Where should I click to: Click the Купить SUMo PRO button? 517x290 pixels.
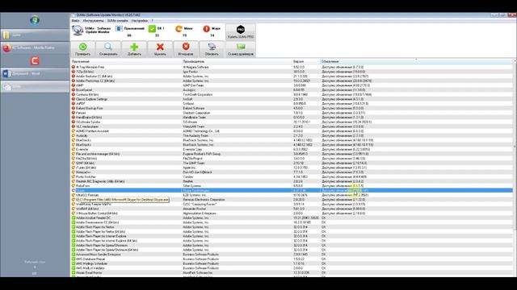[241, 32]
